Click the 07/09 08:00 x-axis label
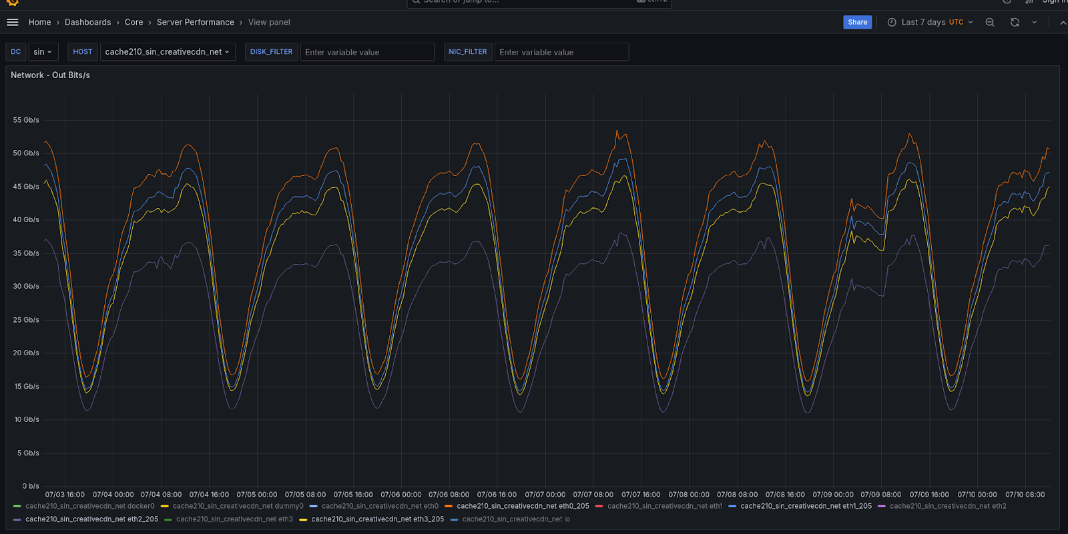Screen dimensions: 1068x534 click(880, 495)
